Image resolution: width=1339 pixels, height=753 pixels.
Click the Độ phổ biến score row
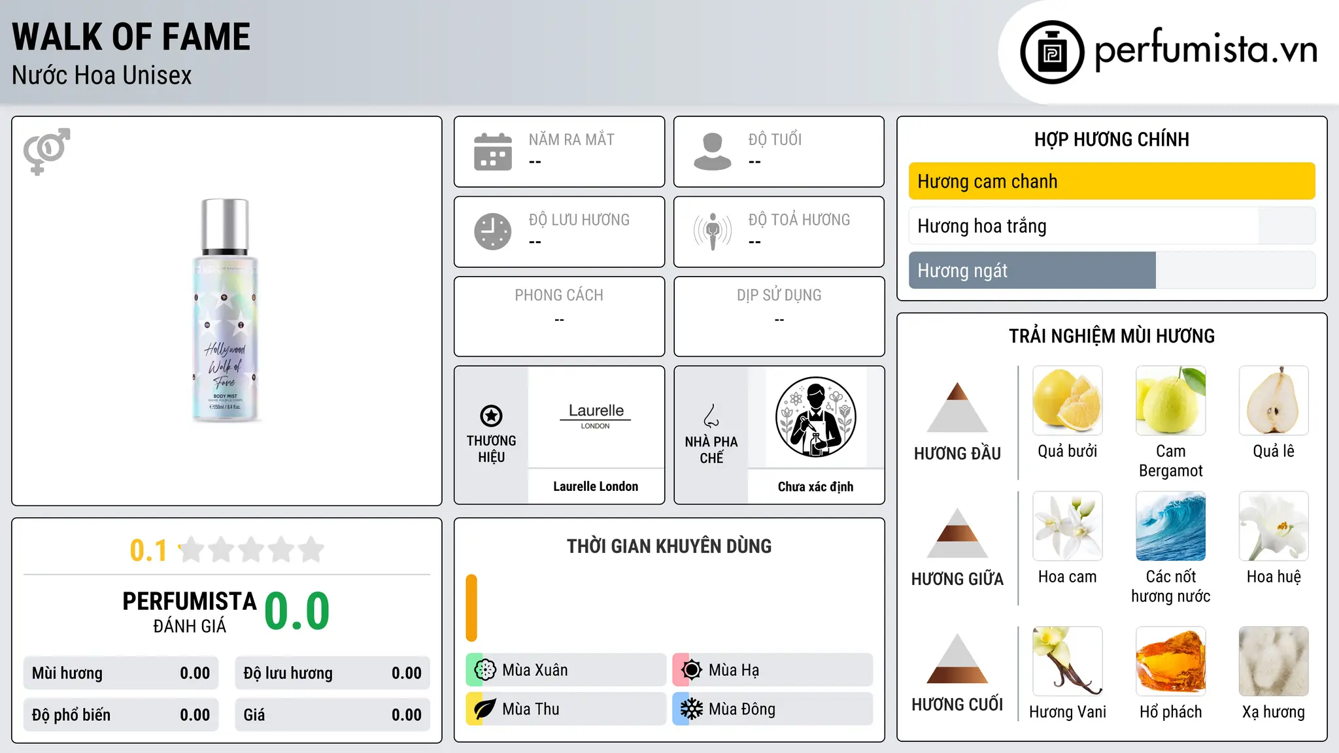coord(121,715)
